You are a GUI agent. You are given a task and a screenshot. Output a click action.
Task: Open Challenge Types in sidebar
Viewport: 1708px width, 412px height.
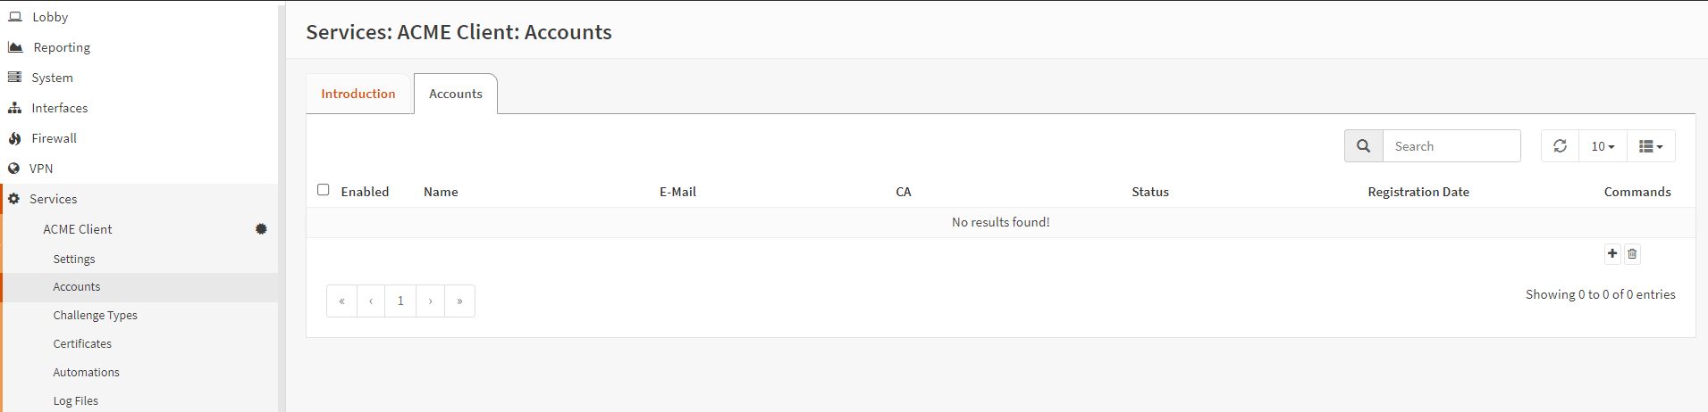pyautogui.click(x=95, y=315)
